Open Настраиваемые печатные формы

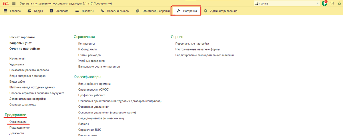point(198,49)
